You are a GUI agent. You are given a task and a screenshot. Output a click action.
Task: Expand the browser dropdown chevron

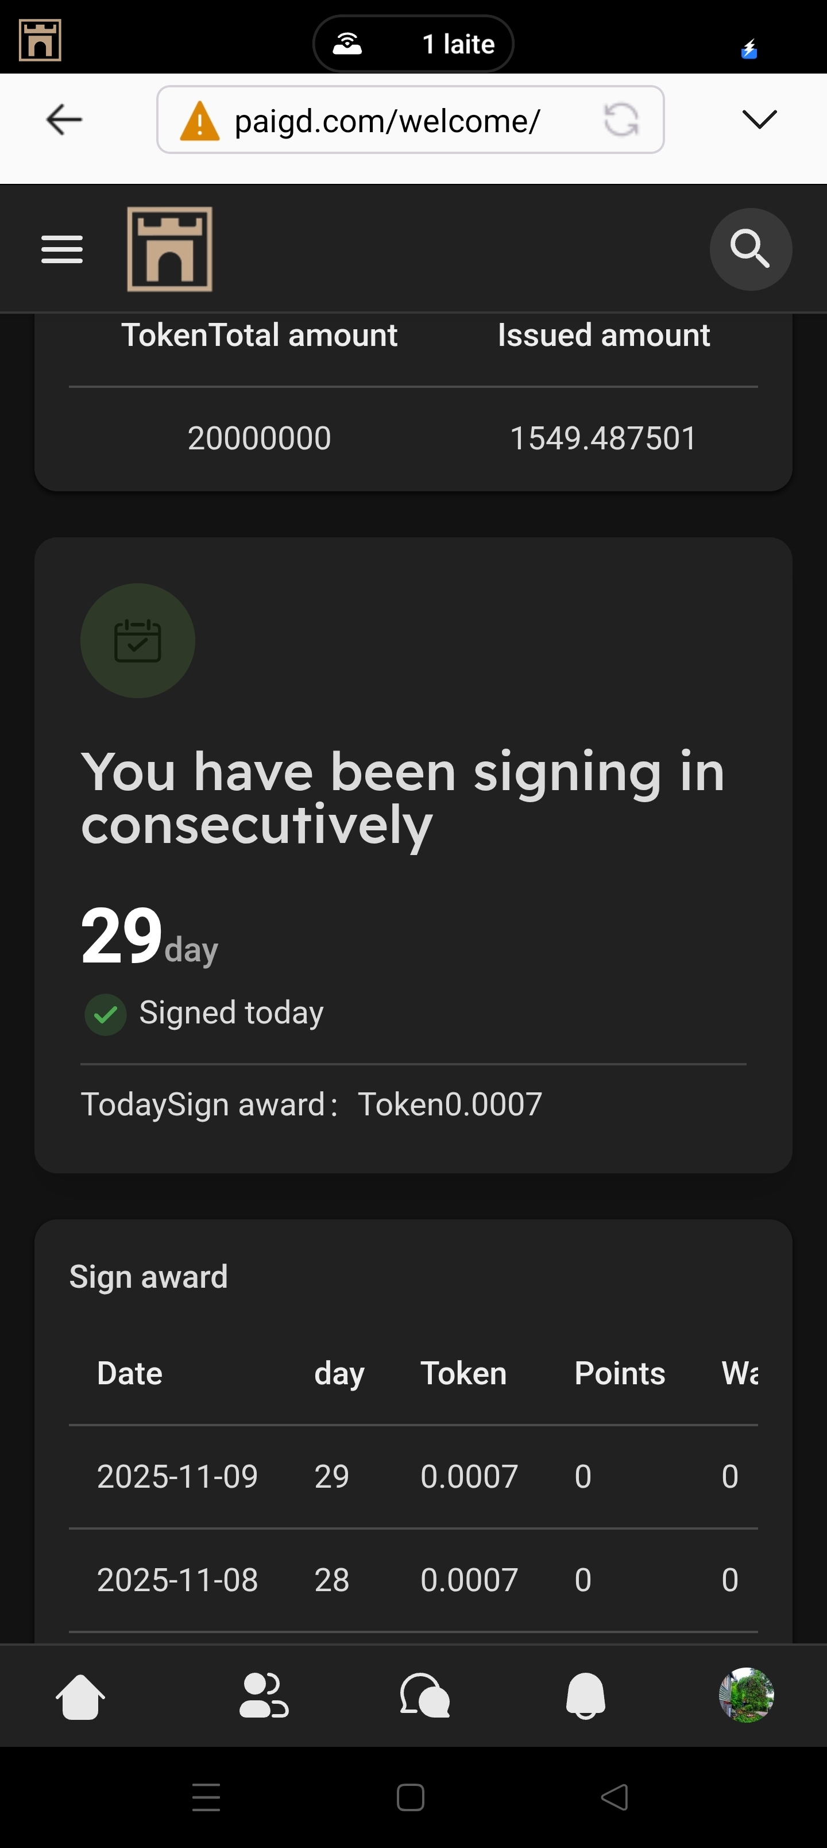coord(760,119)
